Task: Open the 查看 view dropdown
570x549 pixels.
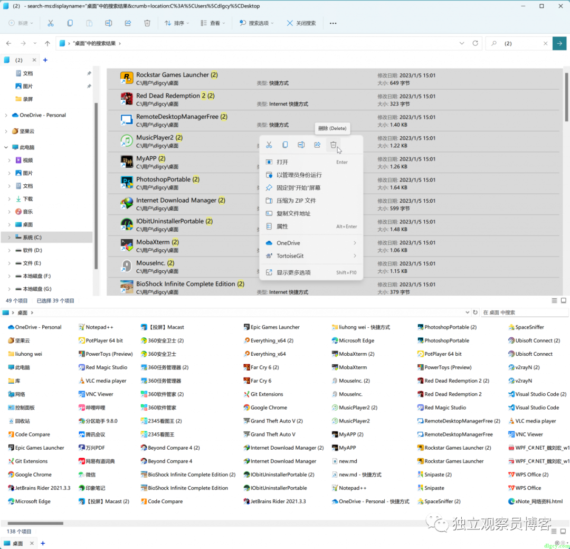Action: click(x=213, y=23)
